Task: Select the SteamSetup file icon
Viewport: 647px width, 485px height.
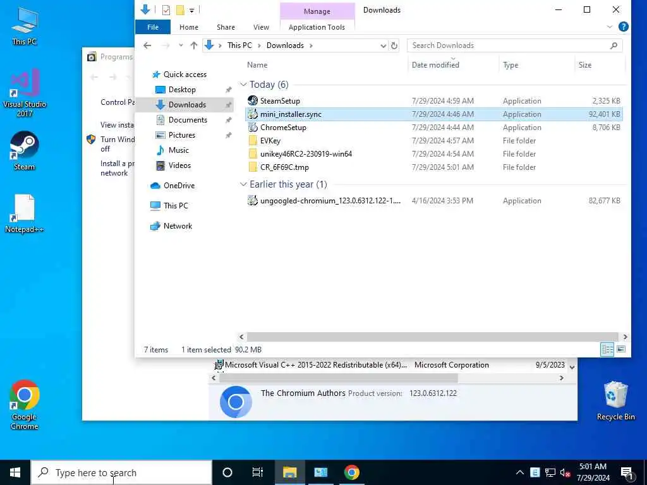Action: 253,100
